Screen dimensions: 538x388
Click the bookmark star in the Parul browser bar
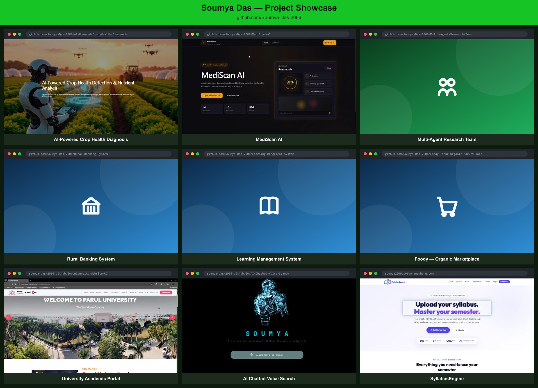(152, 284)
